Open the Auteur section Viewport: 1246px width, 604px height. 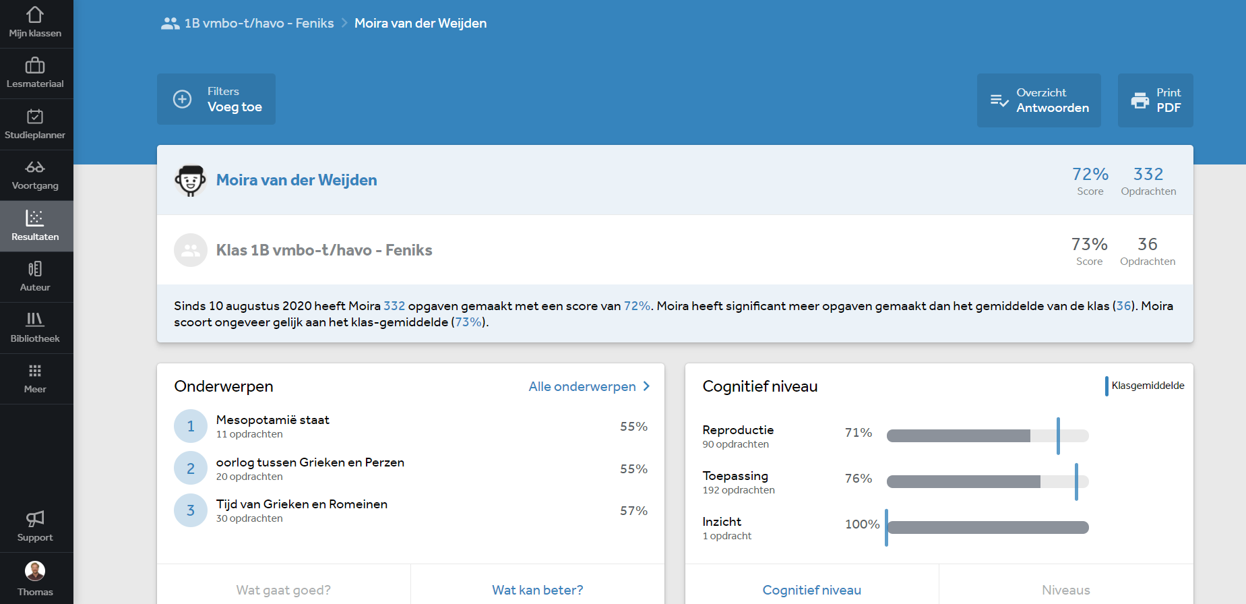click(35, 277)
